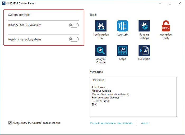Image resolution: width=185 pixels, height=135 pixels.
Task: Close the KINGSTAR Control Panel window
Action: click(180, 3)
